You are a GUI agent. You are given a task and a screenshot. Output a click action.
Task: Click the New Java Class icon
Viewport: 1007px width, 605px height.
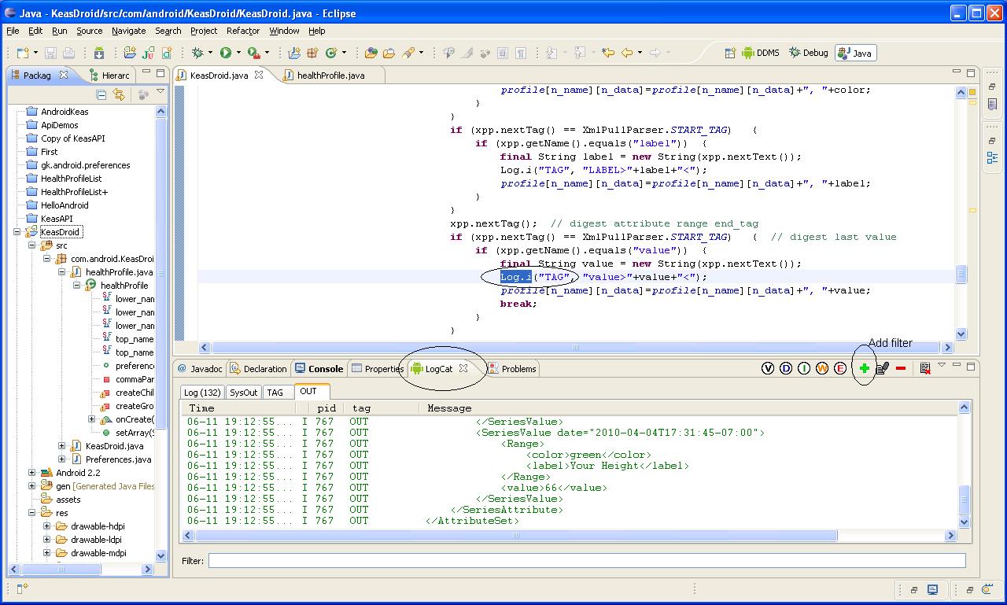pyautogui.click(x=331, y=53)
